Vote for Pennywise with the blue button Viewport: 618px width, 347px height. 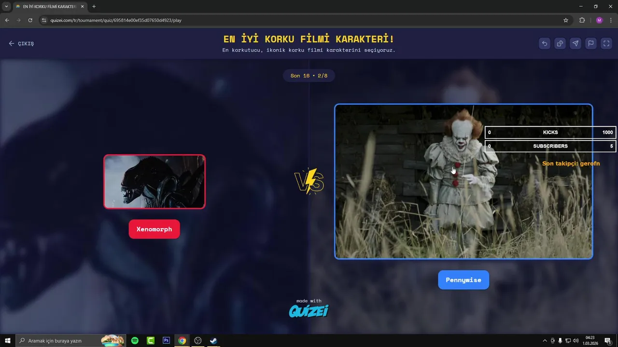pyautogui.click(x=463, y=280)
